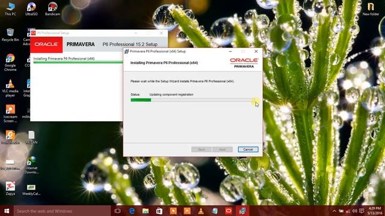Click 'Updating component registration' status text

click(x=171, y=95)
